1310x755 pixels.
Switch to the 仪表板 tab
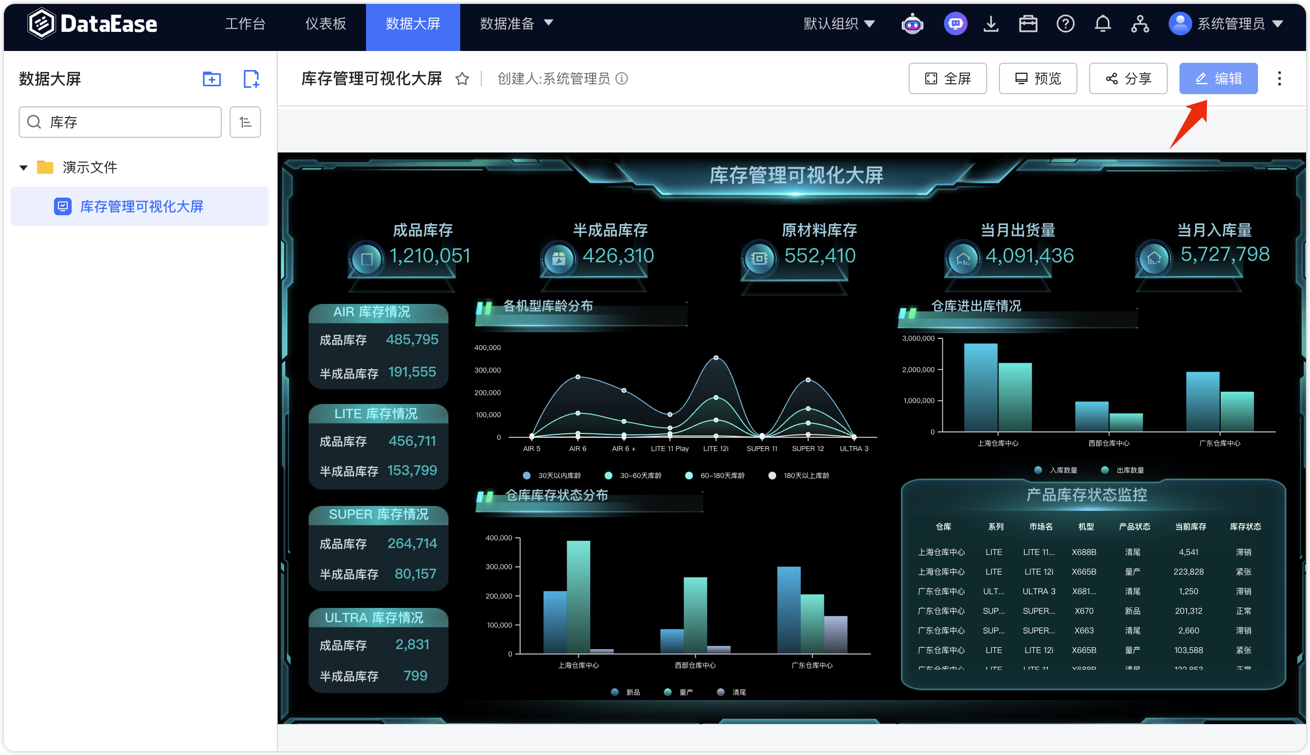pos(325,24)
